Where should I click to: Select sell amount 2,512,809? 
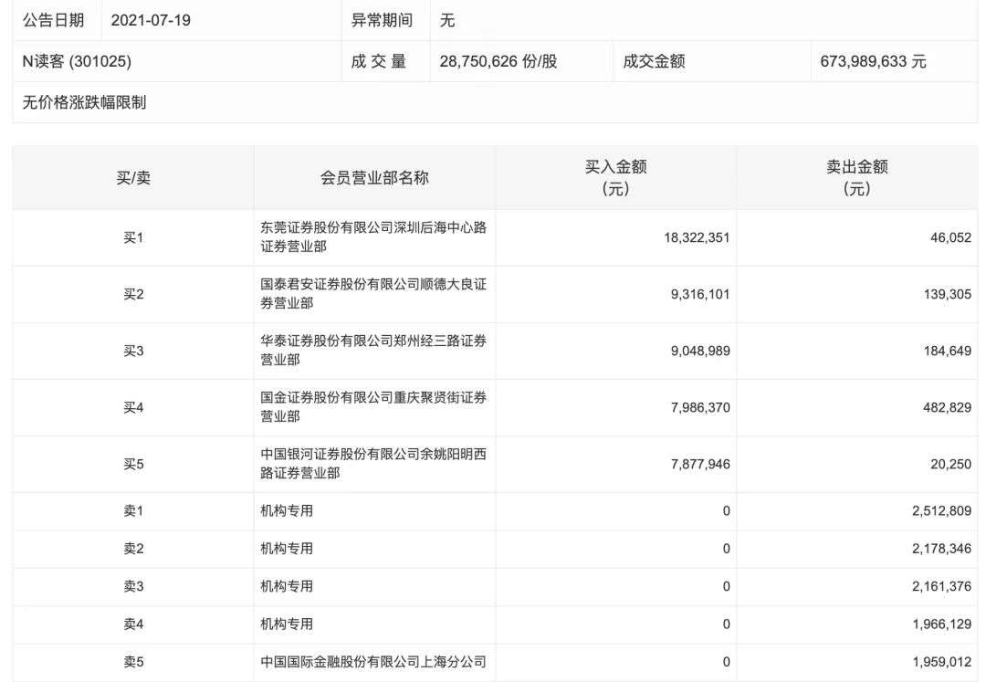coord(942,511)
